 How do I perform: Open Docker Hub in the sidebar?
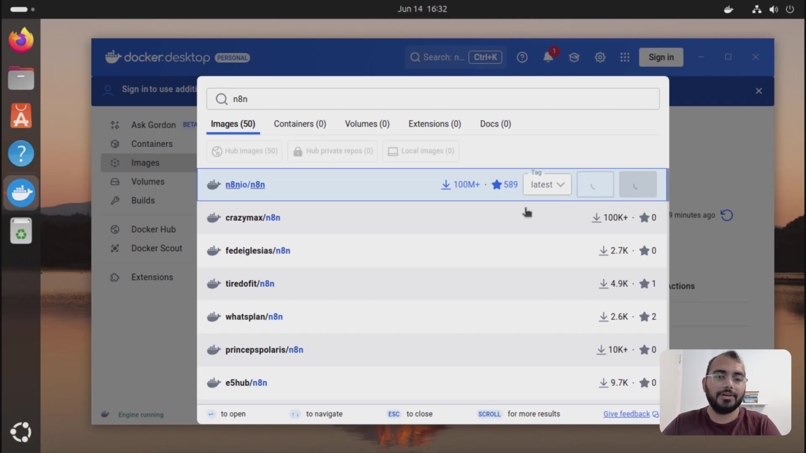(x=153, y=229)
